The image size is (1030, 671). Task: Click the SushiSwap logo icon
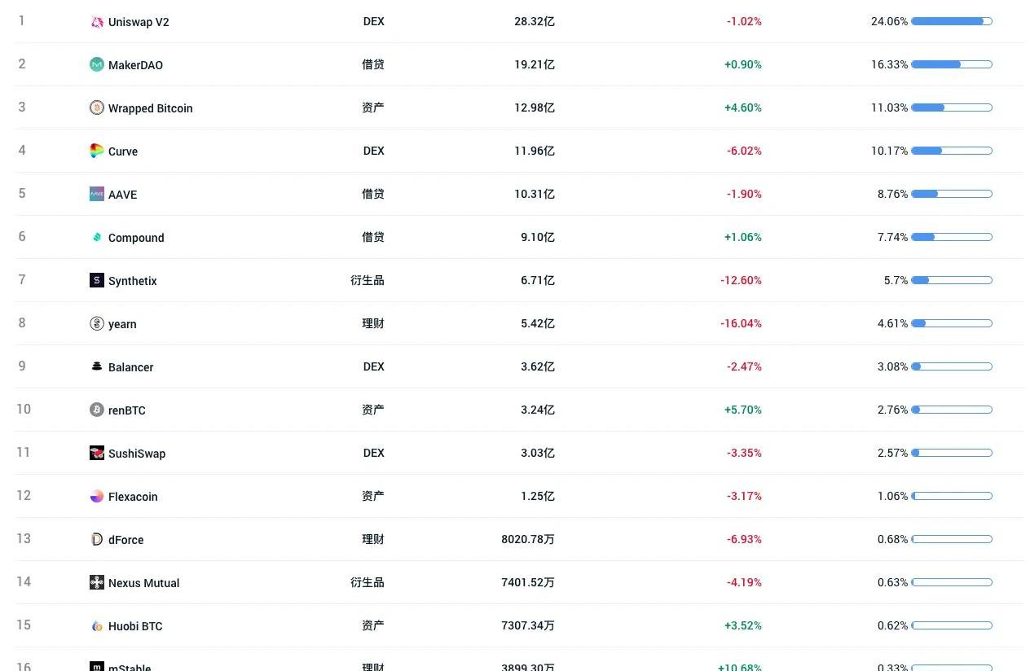click(x=97, y=453)
